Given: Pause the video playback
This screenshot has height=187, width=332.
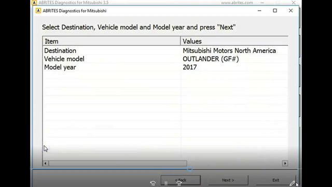Looking at the screenshot, I should [166, 183].
